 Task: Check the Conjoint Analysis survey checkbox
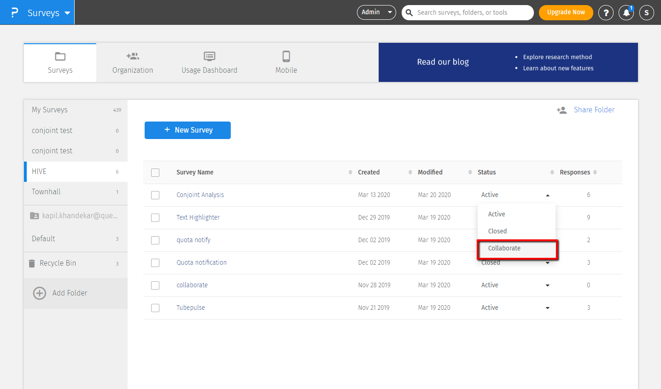[155, 195]
